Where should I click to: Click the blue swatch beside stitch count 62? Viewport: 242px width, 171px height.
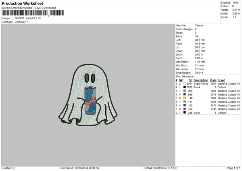click(185, 105)
